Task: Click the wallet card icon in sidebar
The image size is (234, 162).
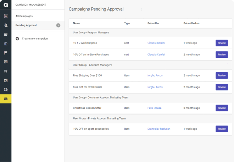Action: click(6, 34)
